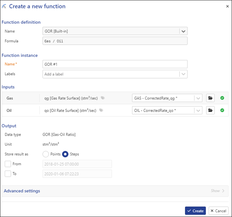Click the function fx icon beside the title
The height and width of the screenshot is (217, 232).
[4, 6]
